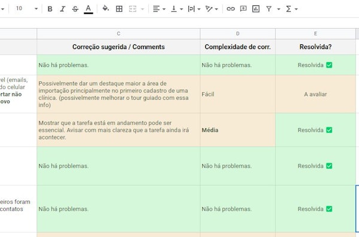Insert a chart using the toolbar icon
This screenshot has width=359, height=237.
(255, 9)
